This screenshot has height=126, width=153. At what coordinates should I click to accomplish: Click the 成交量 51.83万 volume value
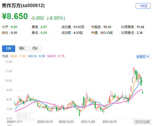79,27
